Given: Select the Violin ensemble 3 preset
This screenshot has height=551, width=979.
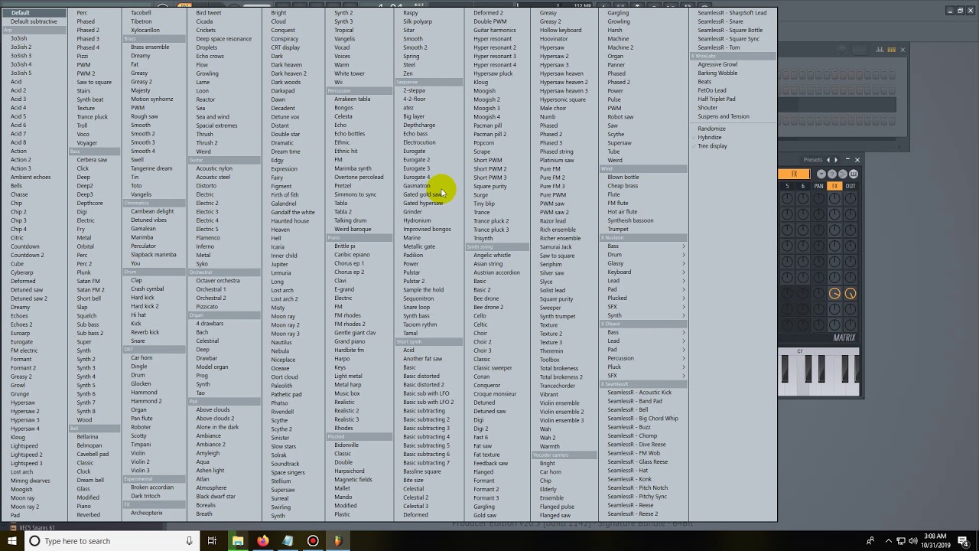Looking at the screenshot, I should tap(561, 420).
